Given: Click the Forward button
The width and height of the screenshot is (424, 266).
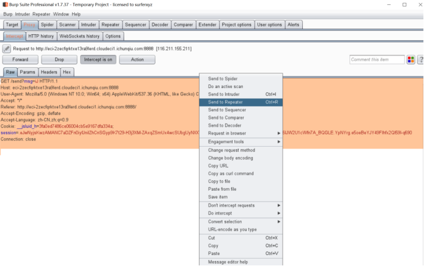Looking at the screenshot, I should 20,59.
